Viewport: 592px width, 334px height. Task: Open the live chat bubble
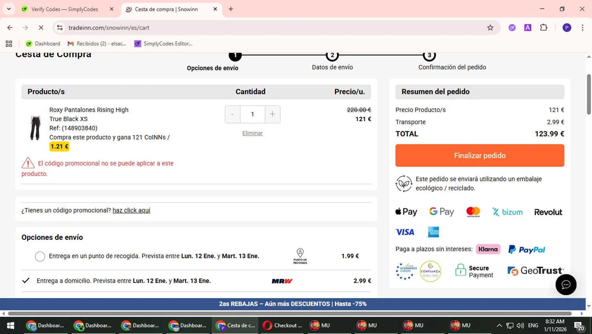tap(566, 285)
